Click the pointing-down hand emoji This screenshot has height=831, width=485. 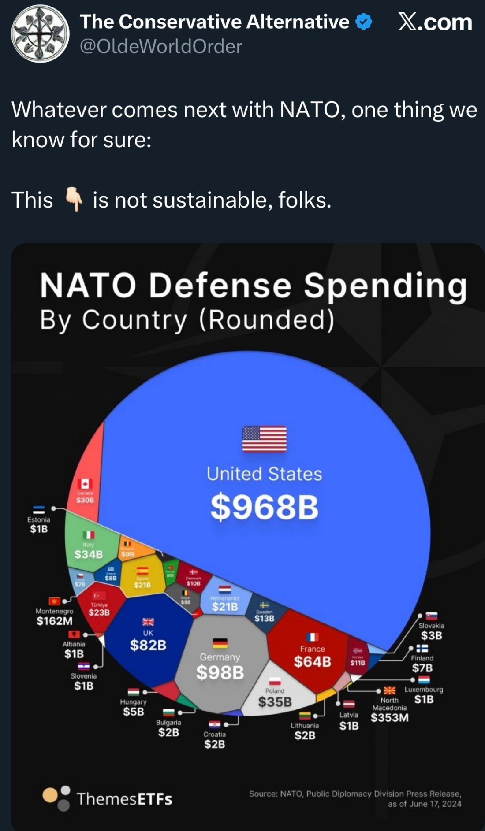pos(73,200)
